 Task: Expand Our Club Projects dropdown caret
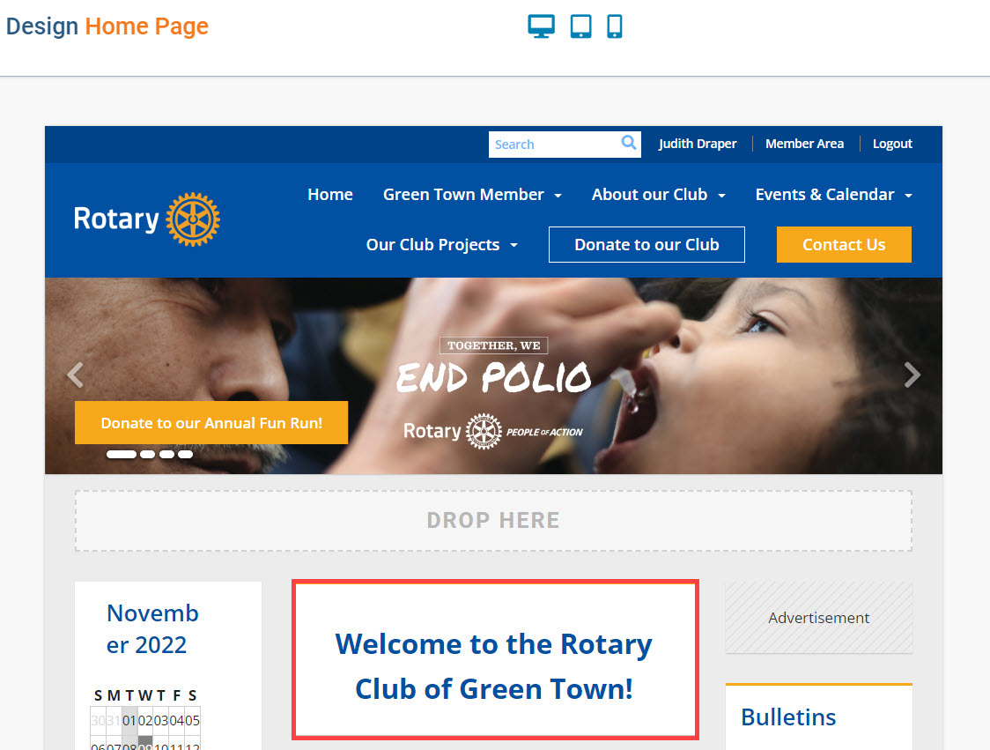[514, 245]
